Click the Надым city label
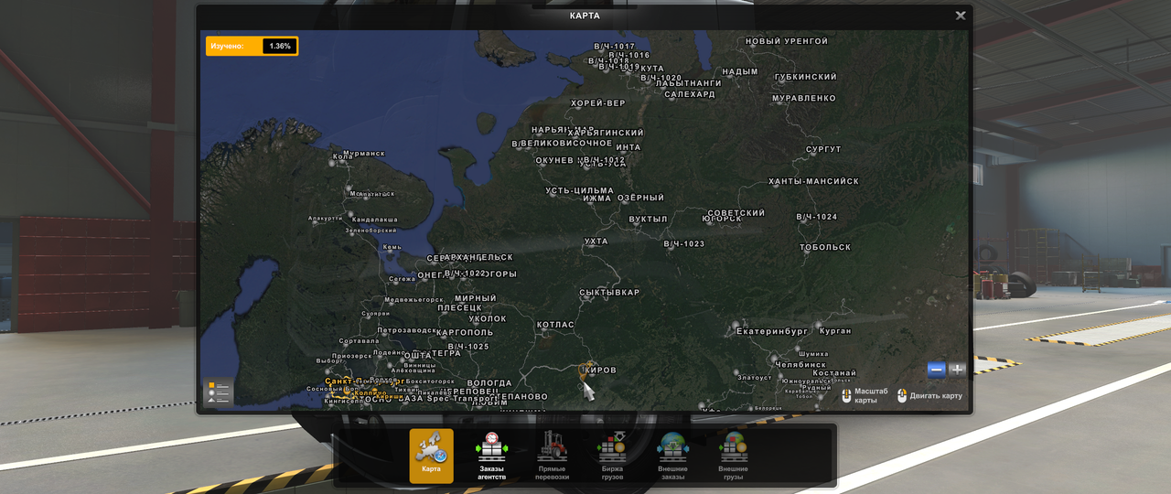1171x494 pixels. (740, 71)
